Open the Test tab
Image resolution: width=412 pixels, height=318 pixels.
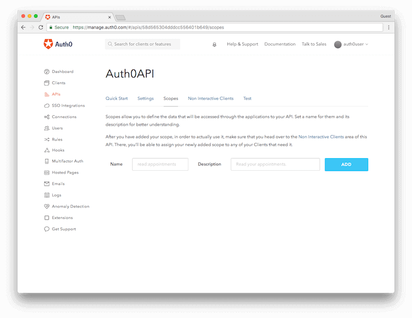click(247, 98)
